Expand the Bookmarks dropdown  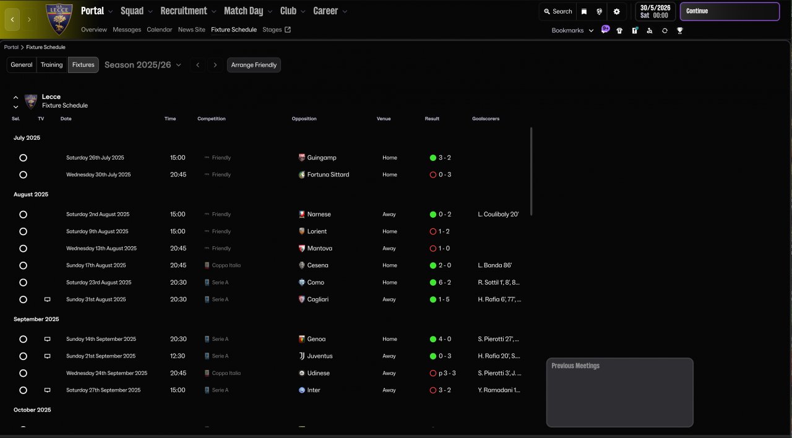click(x=572, y=30)
